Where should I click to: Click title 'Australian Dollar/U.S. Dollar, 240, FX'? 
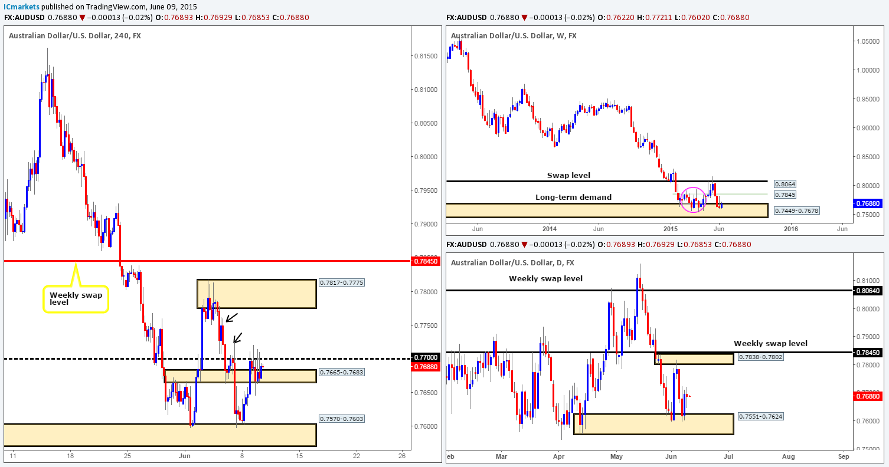click(x=74, y=36)
